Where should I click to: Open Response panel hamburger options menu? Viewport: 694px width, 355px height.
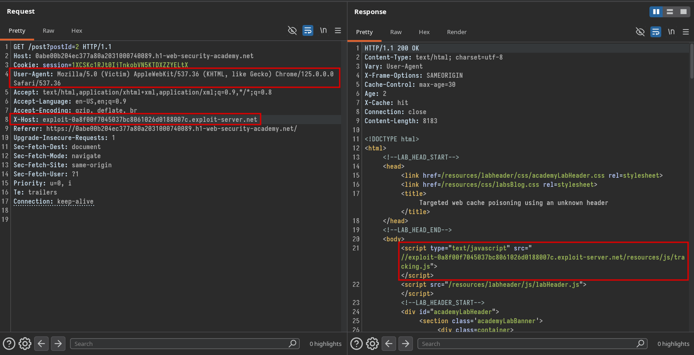pos(685,32)
